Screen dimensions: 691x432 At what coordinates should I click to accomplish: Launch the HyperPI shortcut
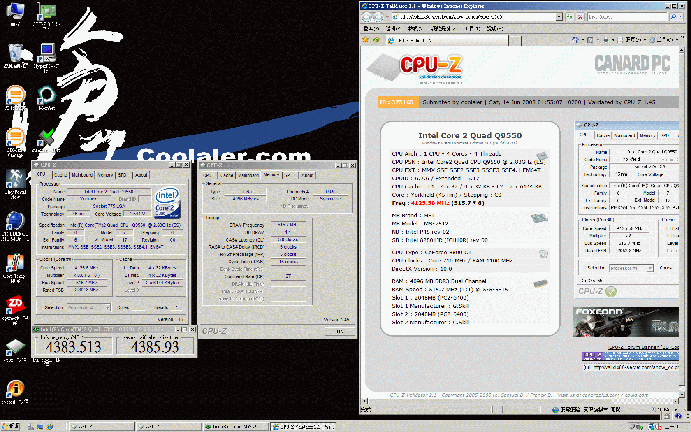46,58
